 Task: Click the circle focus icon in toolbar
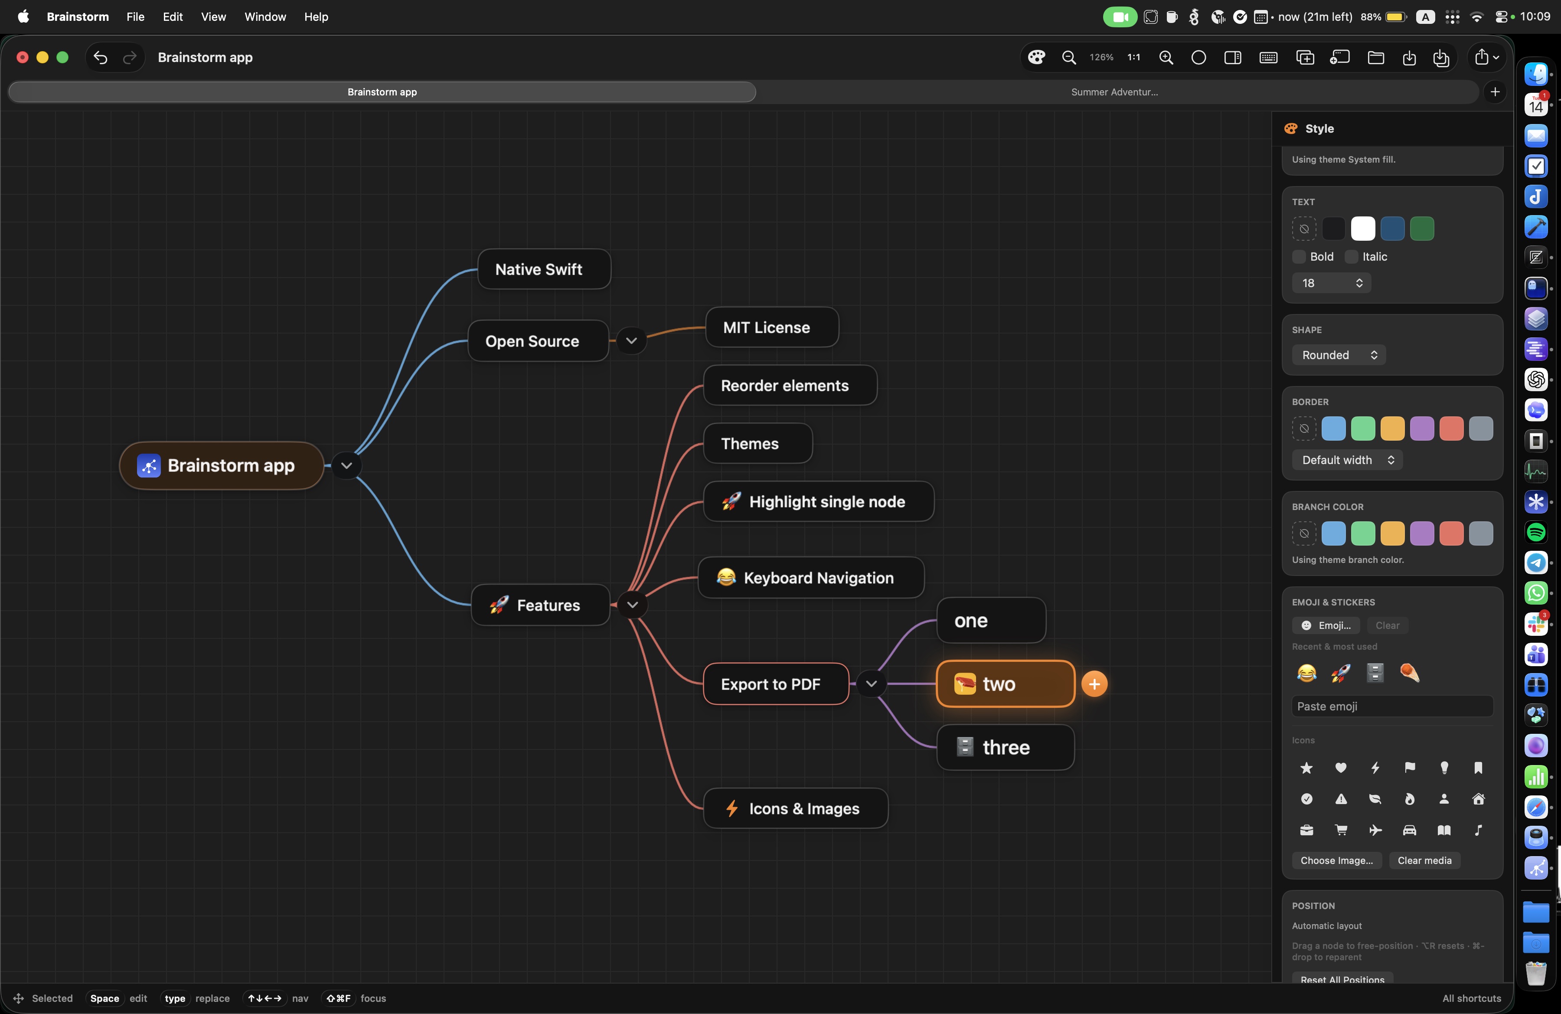(1199, 58)
